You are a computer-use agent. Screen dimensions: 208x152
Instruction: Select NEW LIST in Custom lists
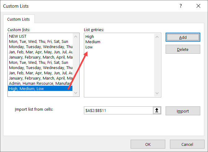18,36
